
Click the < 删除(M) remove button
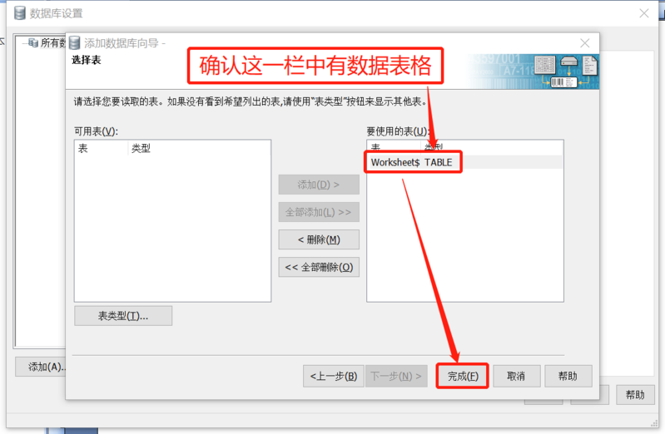pyautogui.click(x=319, y=239)
